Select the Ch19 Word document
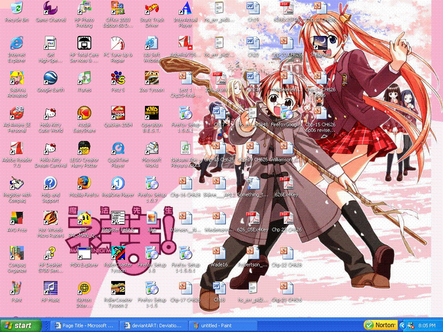443x332 pixels. pos(253,8)
